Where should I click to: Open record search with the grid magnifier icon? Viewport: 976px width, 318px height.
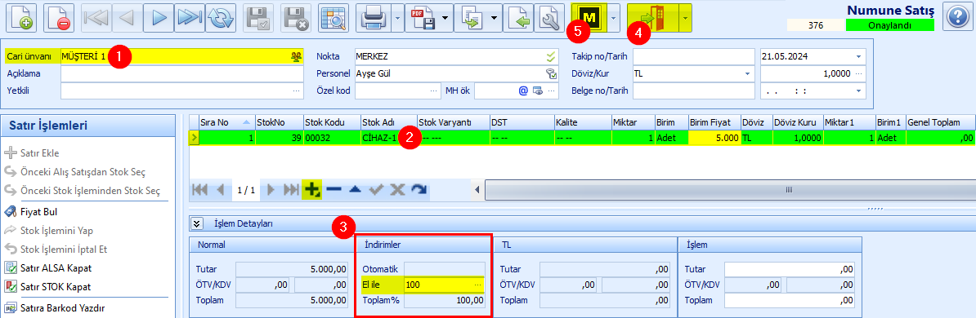[334, 19]
